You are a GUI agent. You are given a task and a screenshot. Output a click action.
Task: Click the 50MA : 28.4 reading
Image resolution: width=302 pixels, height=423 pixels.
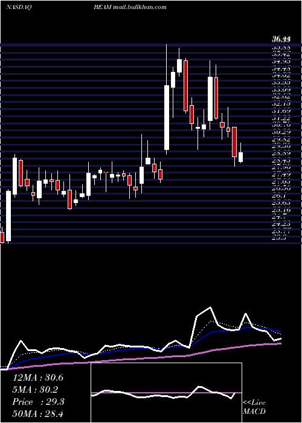(38, 413)
